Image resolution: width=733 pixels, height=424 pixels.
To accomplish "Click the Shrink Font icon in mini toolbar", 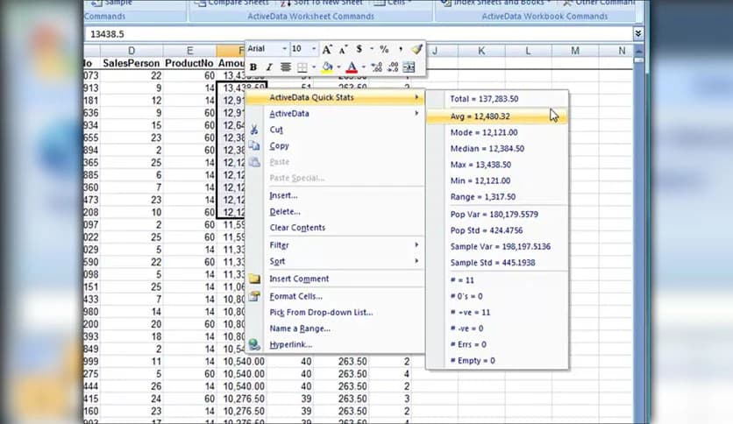I will point(344,49).
